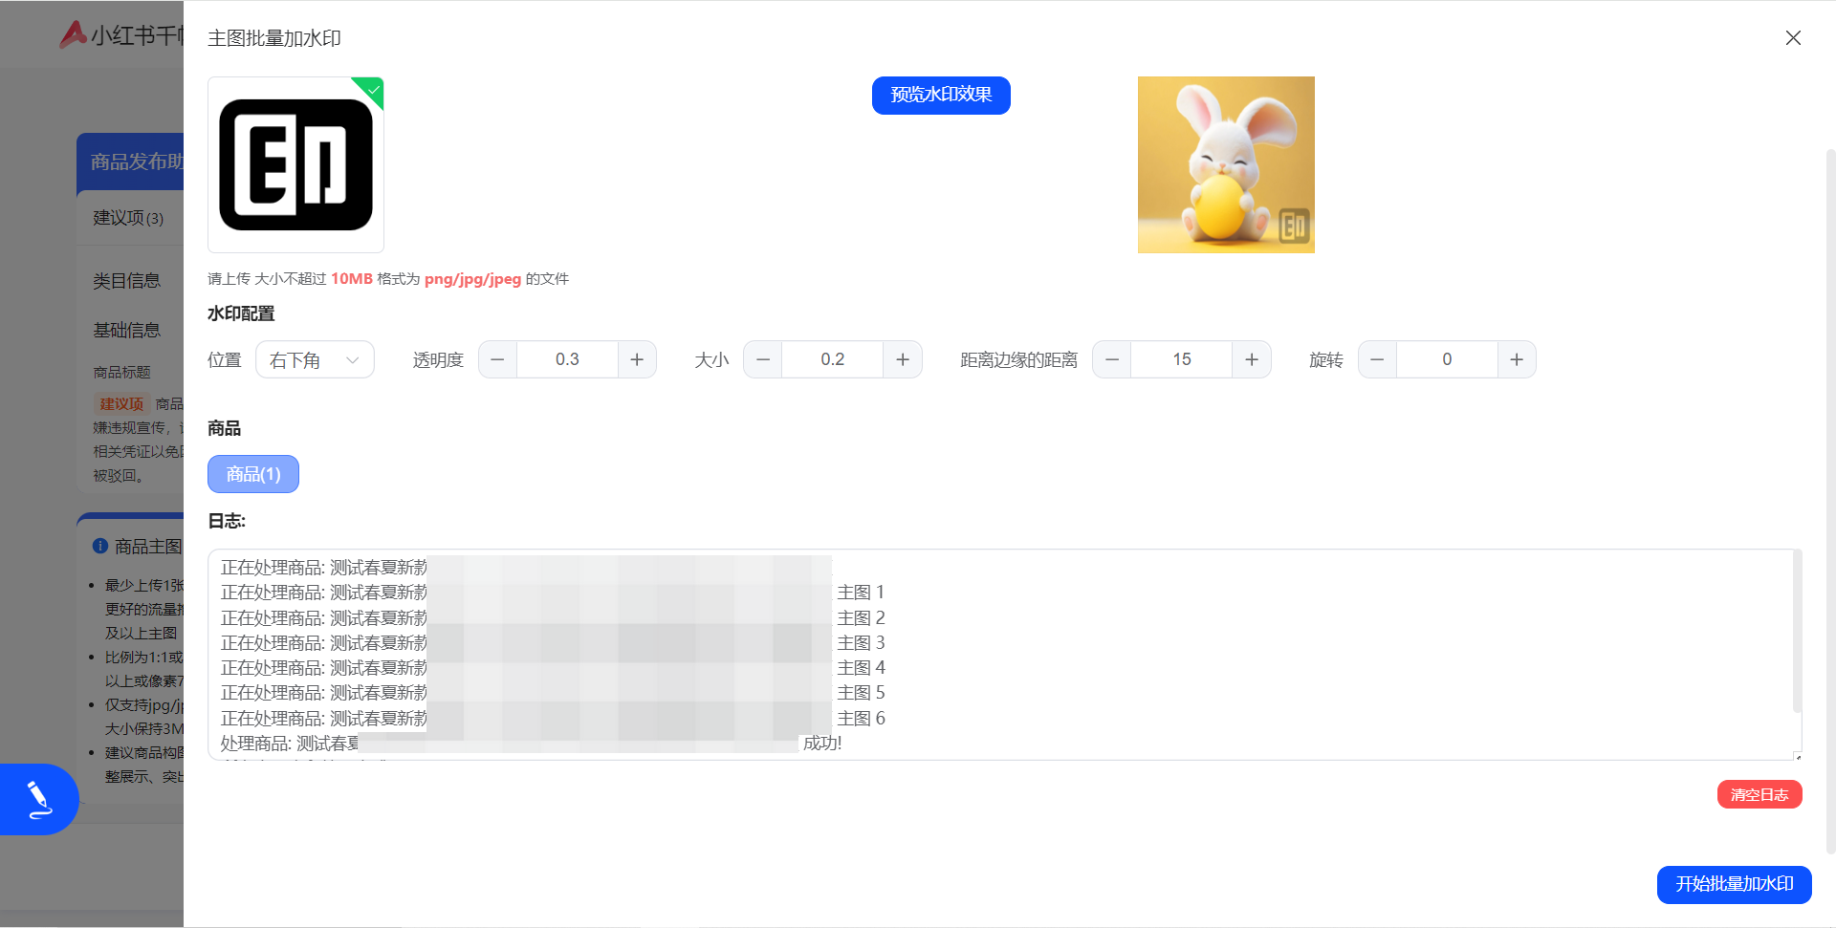Image resolution: width=1836 pixels, height=928 pixels.
Task: Click the transparency input field showing 0.3
Action: [x=567, y=359]
